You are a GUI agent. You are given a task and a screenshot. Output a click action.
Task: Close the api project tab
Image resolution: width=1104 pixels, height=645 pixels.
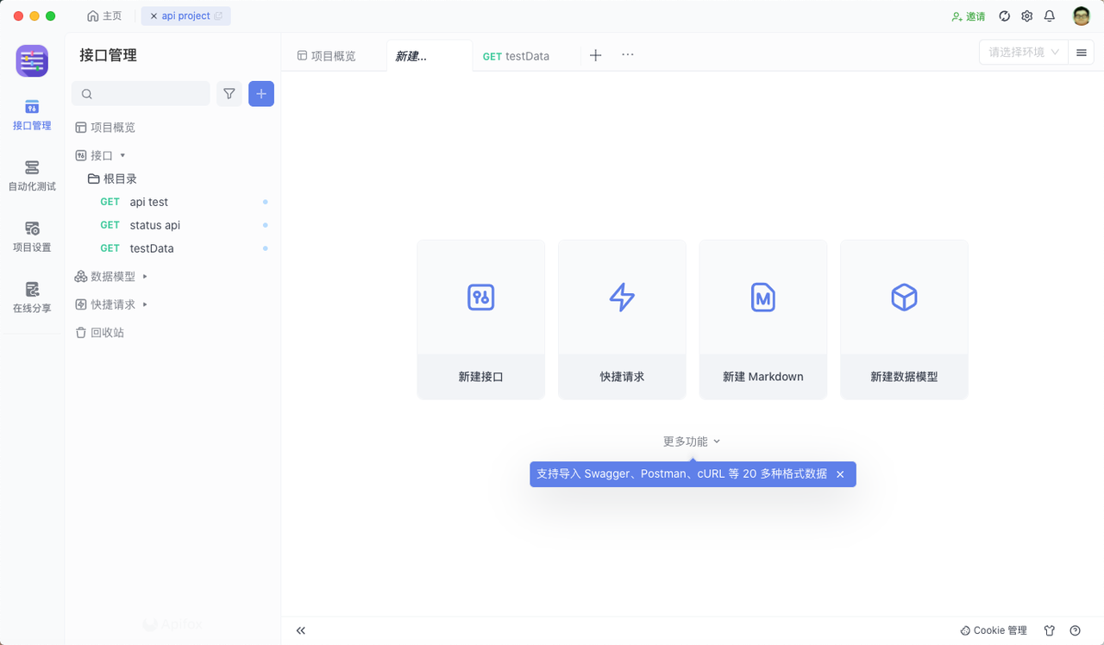pyautogui.click(x=154, y=16)
